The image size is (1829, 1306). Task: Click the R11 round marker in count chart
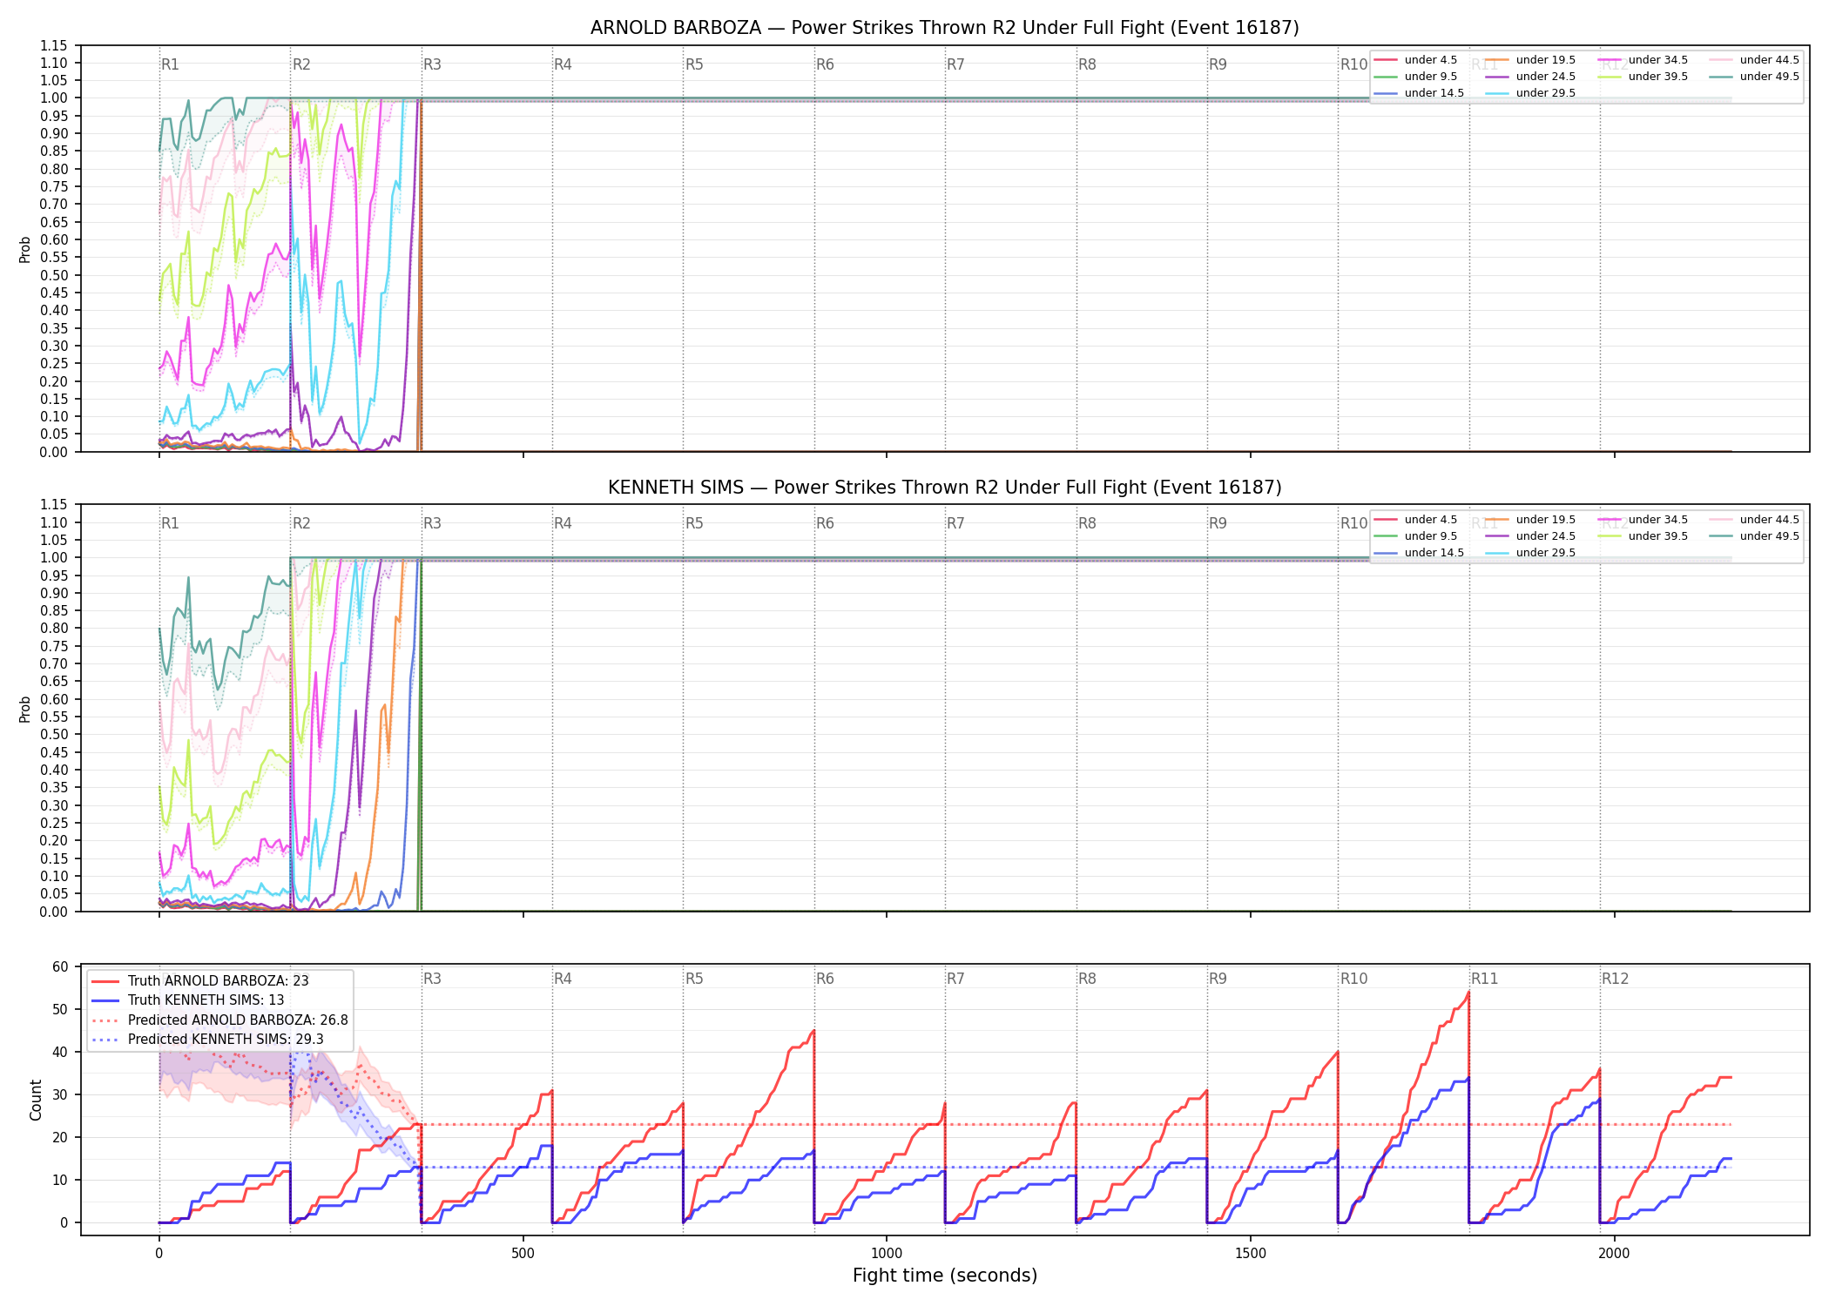1485,979
